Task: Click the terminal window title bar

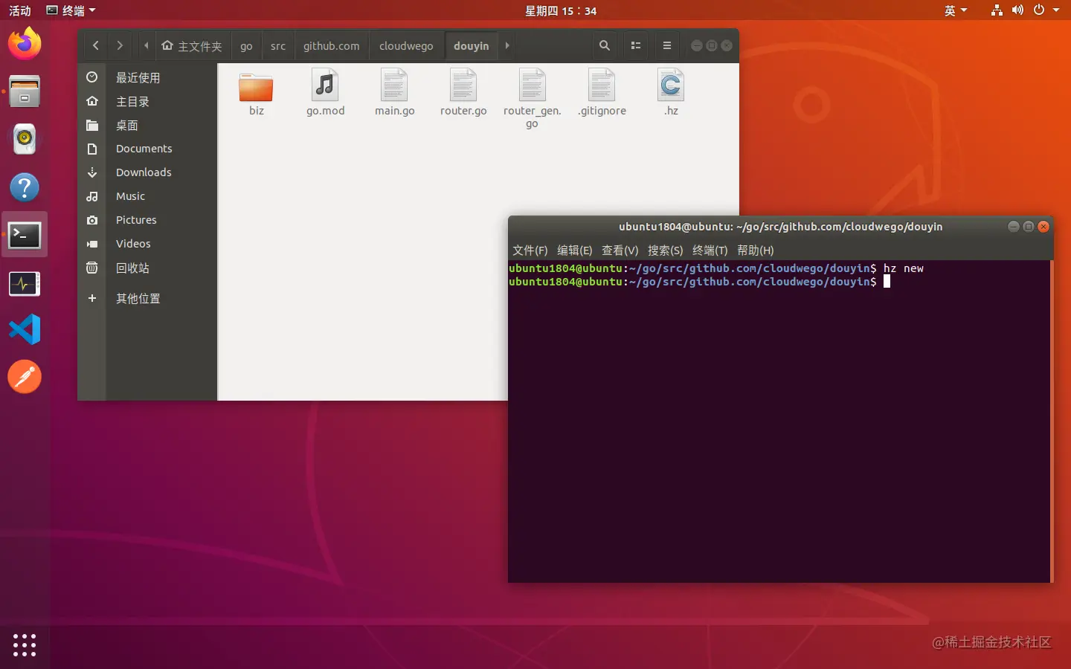Action: pyautogui.click(x=780, y=227)
